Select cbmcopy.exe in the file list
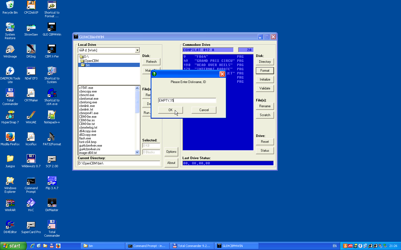Viewport: 401px width, 250px height. 88,91
